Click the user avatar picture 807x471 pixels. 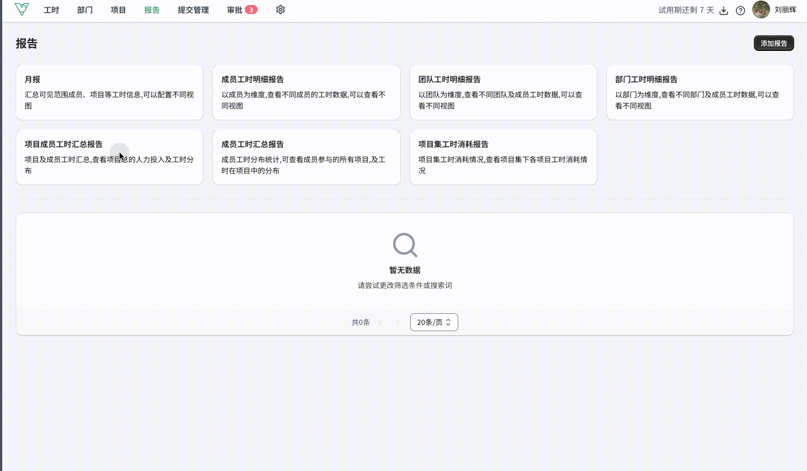(x=761, y=10)
